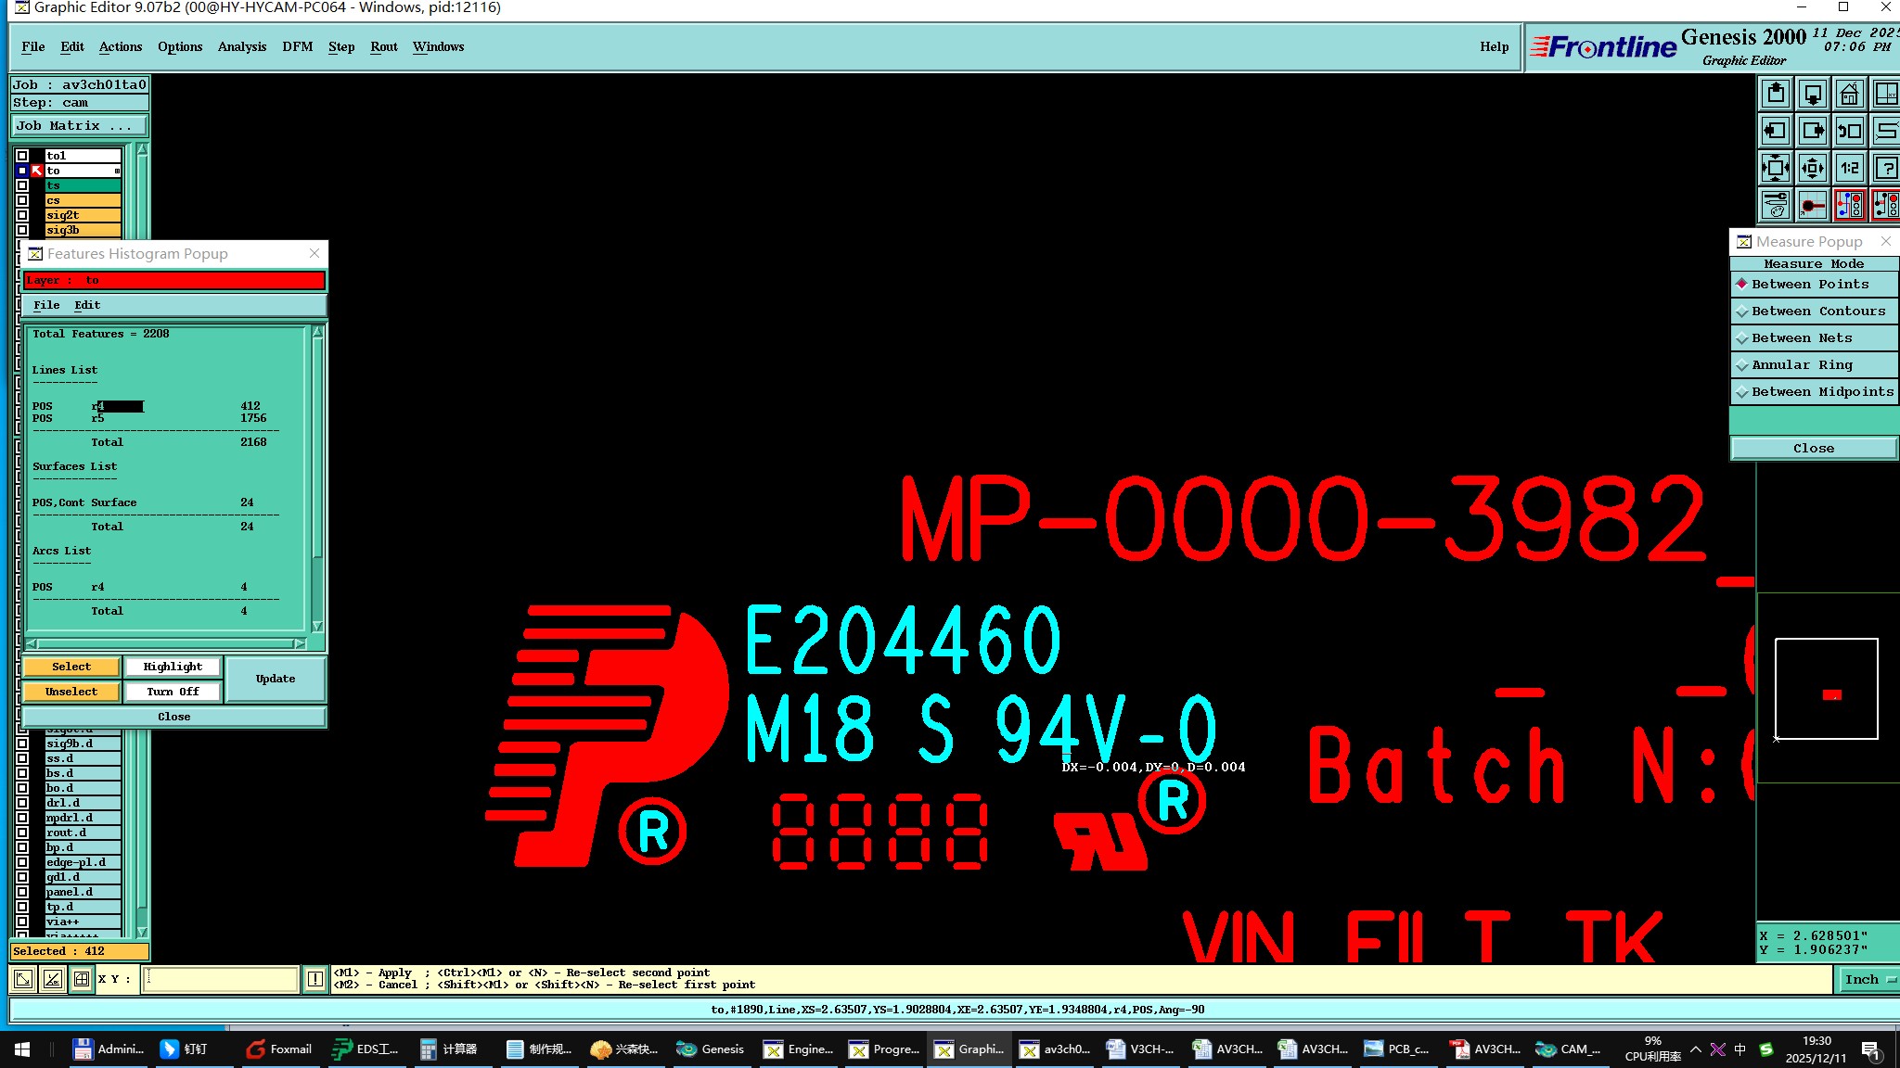Click the previous view undo icon
This screenshot has height=1068, width=1900.
(1849, 131)
